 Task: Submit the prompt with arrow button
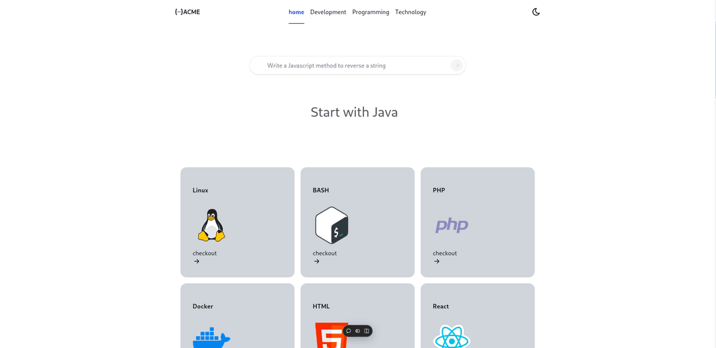coord(457,65)
